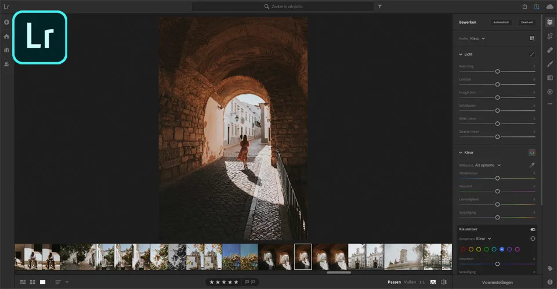Click in the photo search field
The image size is (557, 289).
pos(283,6)
